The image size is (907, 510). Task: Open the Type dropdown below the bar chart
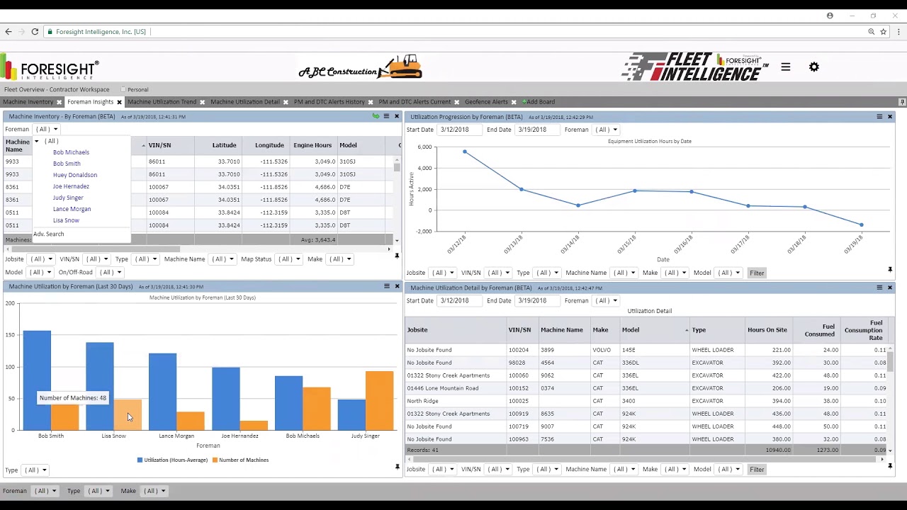(35, 470)
